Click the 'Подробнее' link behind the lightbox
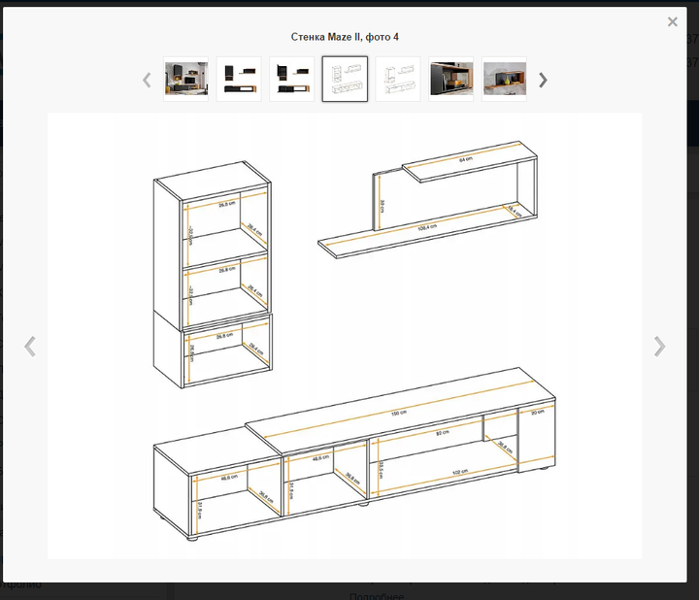The image size is (699, 600). 377,596
